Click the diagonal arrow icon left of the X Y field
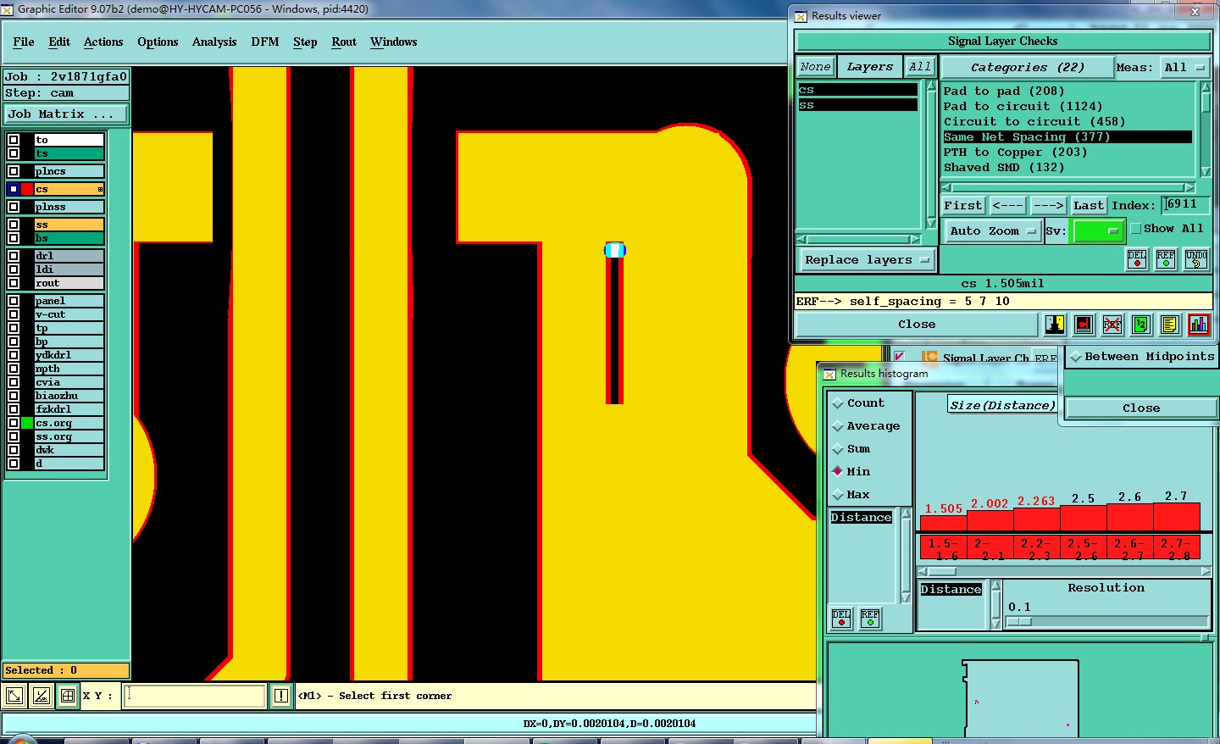 click(14, 696)
